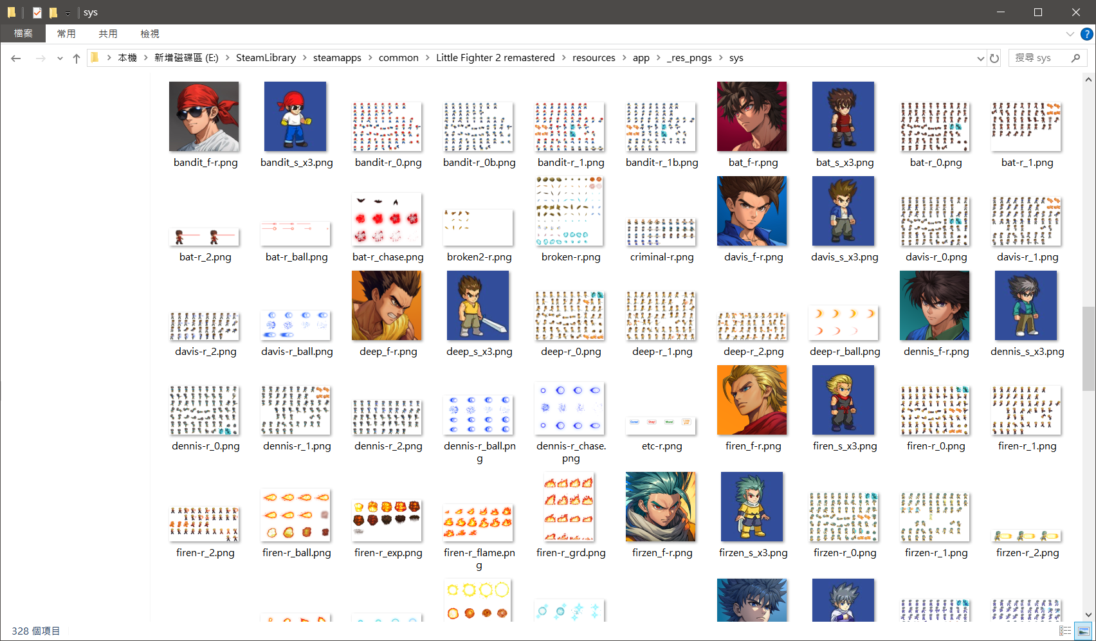This screenshot has height=641, width=1096.
Task: Open the 常用 ribbon tab
Action: pyautogui.click(x=66, y=33)
